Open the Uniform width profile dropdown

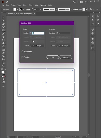56,9
